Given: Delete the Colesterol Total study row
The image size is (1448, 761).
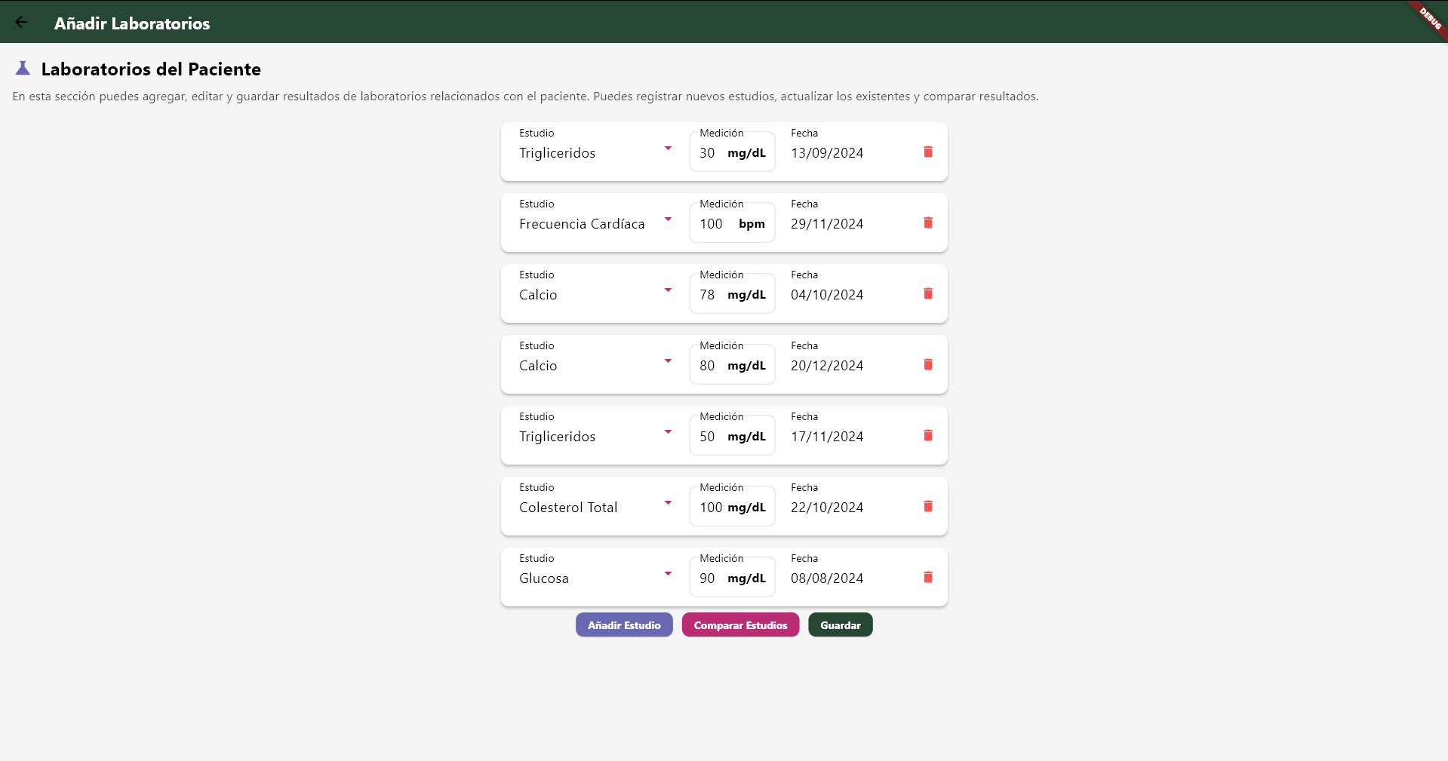Looking at the screenshot, I should [x=928, y=506].
